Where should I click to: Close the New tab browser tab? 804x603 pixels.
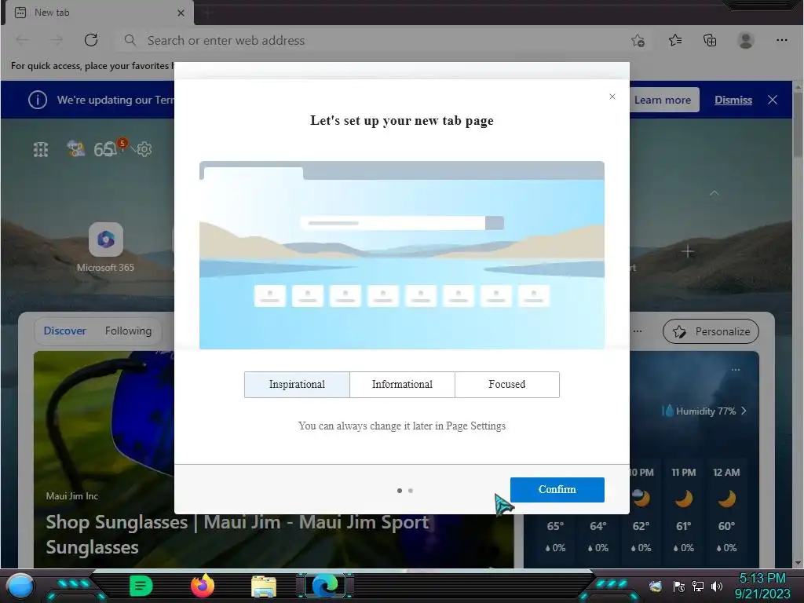point(181,13)
